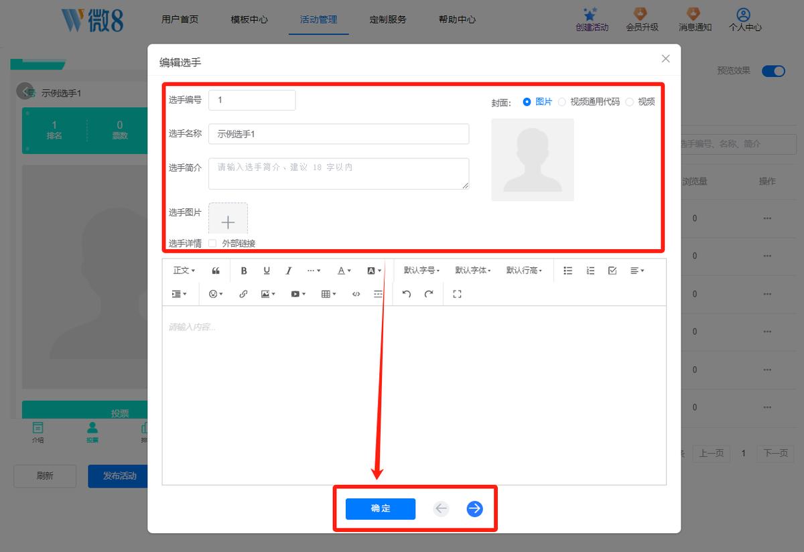This screenshot has height=552, width=804.
Task: Insert a bulleted list
Action: pyautogui.click(x=568, y=271)
